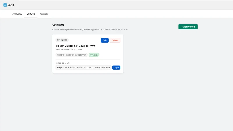This screenshot has height=131, width=233.
Task: Click venue ID 65a55ee746a43b1653218cf4
Action: pos(69,49)
